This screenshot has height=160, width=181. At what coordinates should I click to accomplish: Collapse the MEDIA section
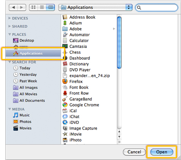tap(9, 109)
